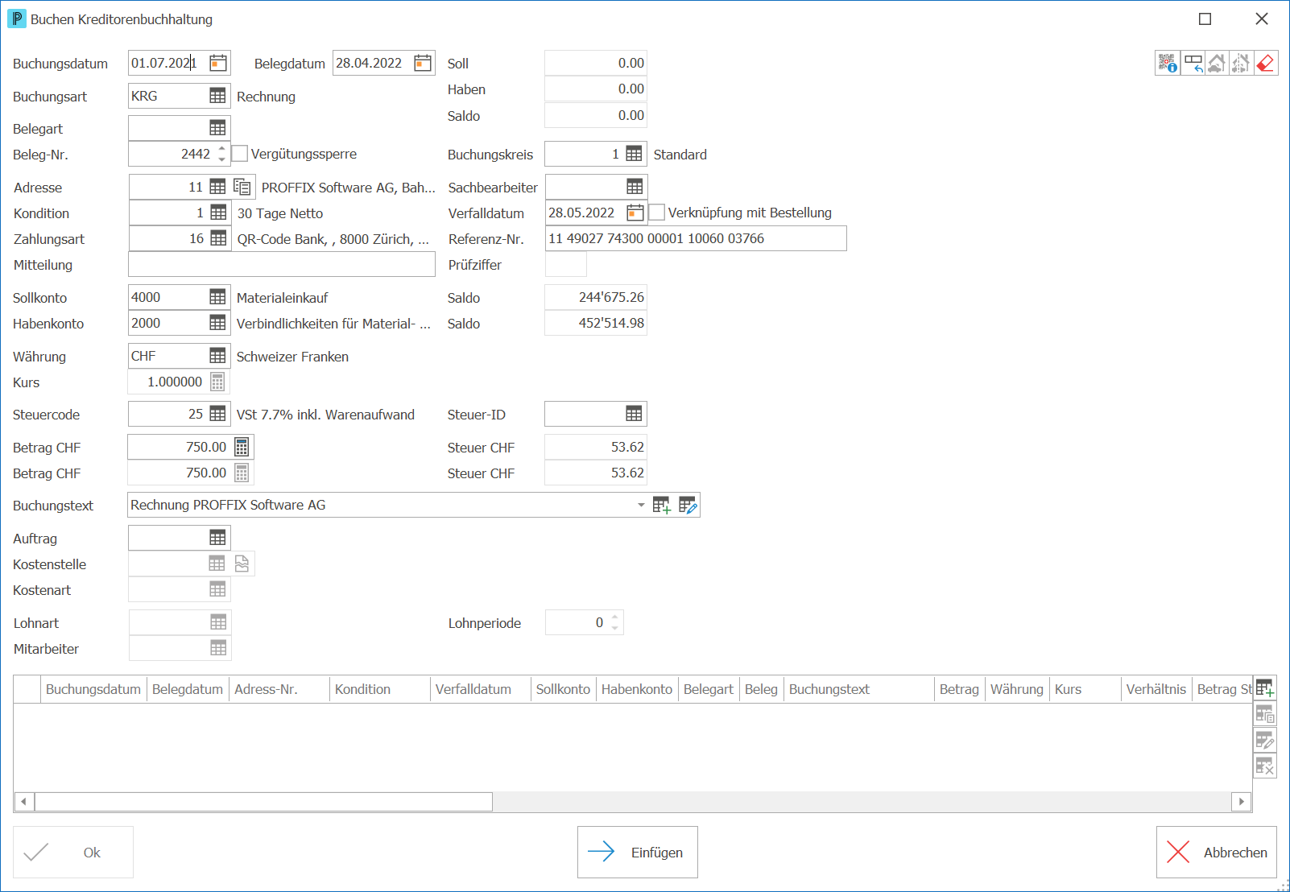1290x892 pixels.
Task: Open the QR code info tool
Action: pos(1168,63)
